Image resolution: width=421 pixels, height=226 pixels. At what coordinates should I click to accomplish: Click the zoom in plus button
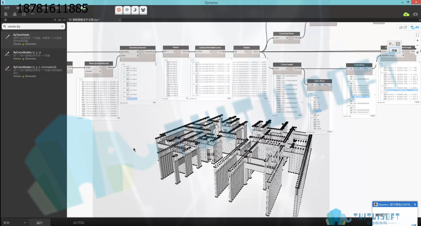pos(418,40)
